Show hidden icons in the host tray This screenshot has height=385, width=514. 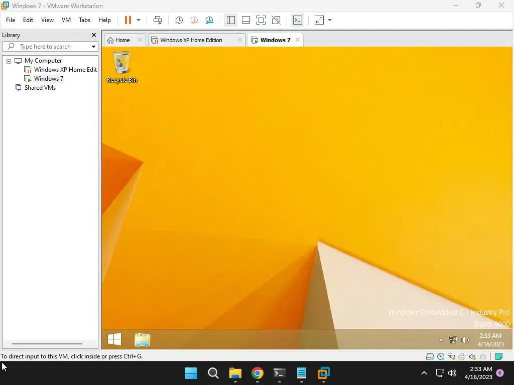coord(424,373)
